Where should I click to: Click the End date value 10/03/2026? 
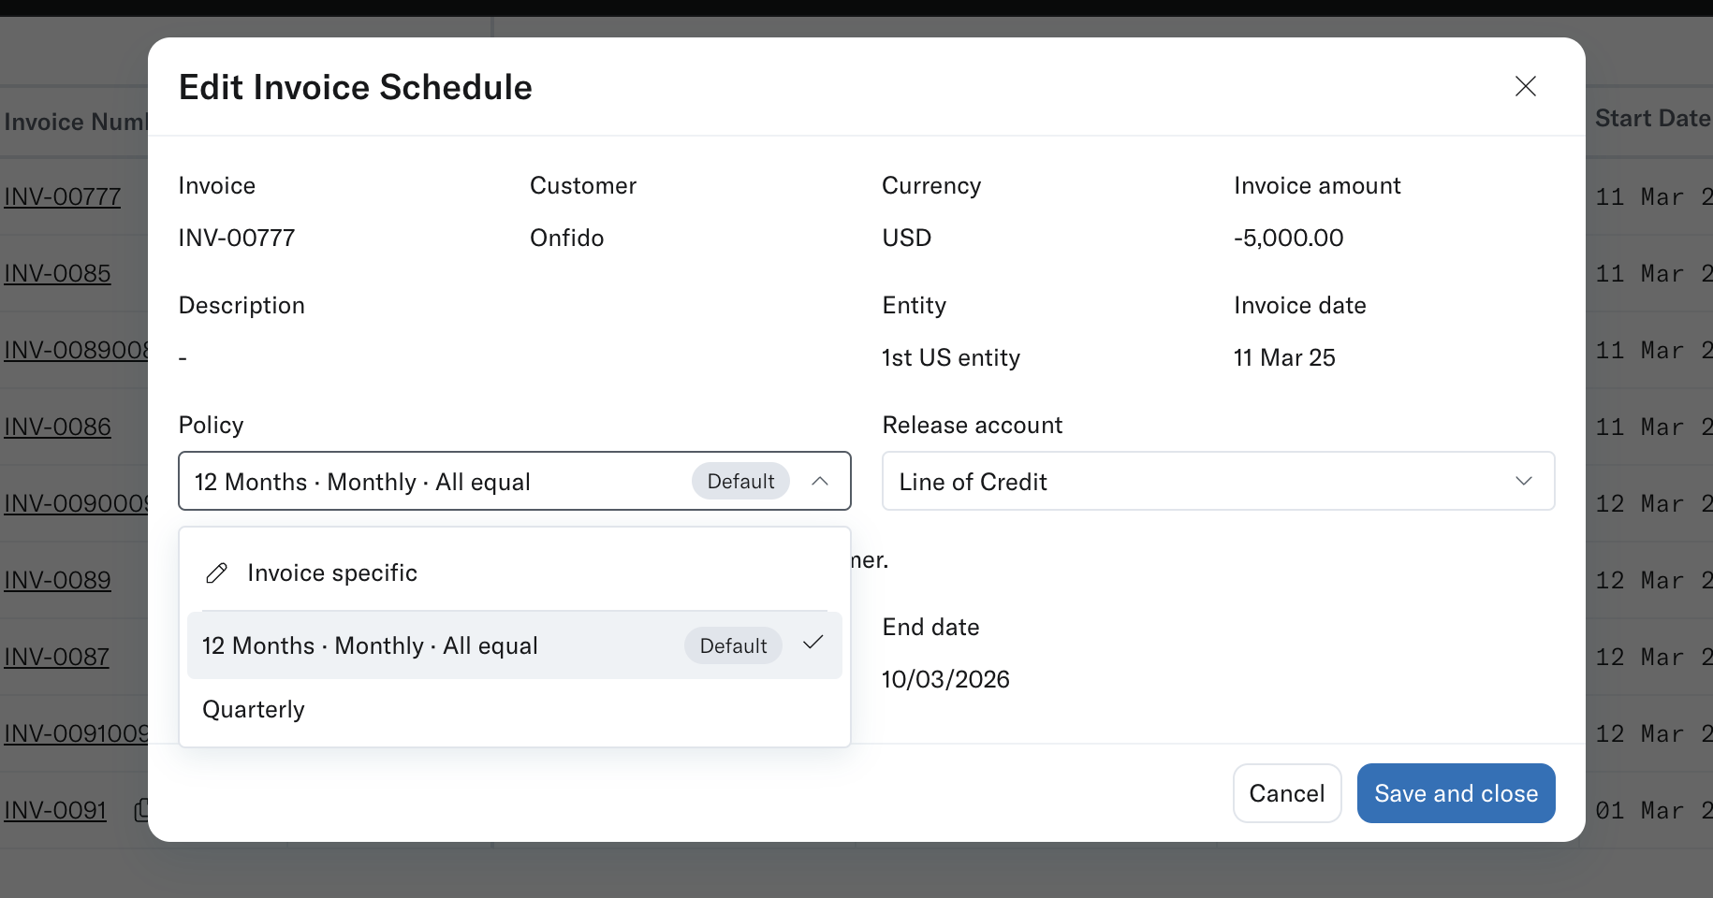coord(945,679)
